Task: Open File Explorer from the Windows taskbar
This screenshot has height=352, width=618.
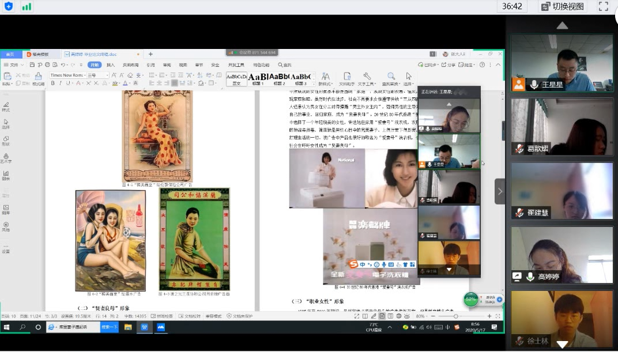Action: click(x=128, y=327)
